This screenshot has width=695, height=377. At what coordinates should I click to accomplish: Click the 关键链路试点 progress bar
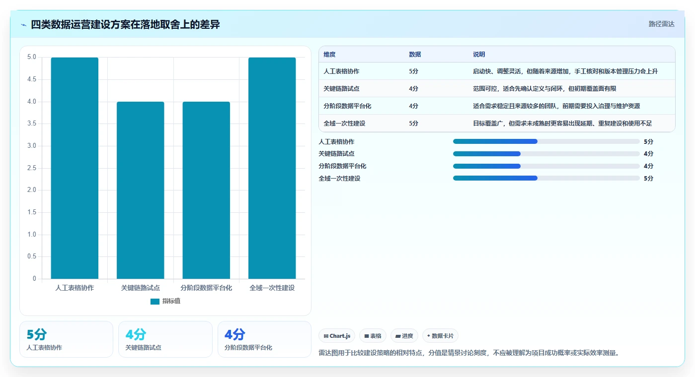tap(546, 154)
